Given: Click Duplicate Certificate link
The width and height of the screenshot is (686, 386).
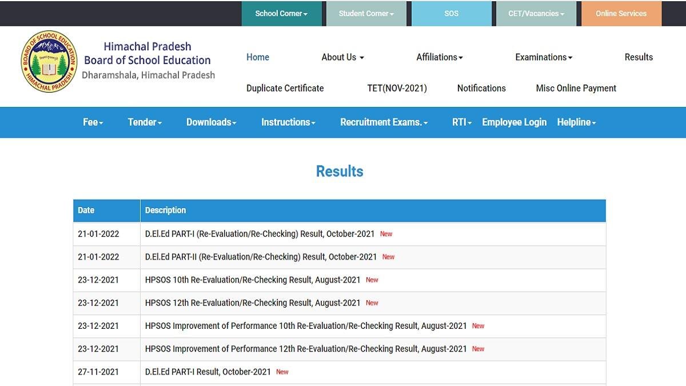Looking at the screenshot, I should (285, 88).
